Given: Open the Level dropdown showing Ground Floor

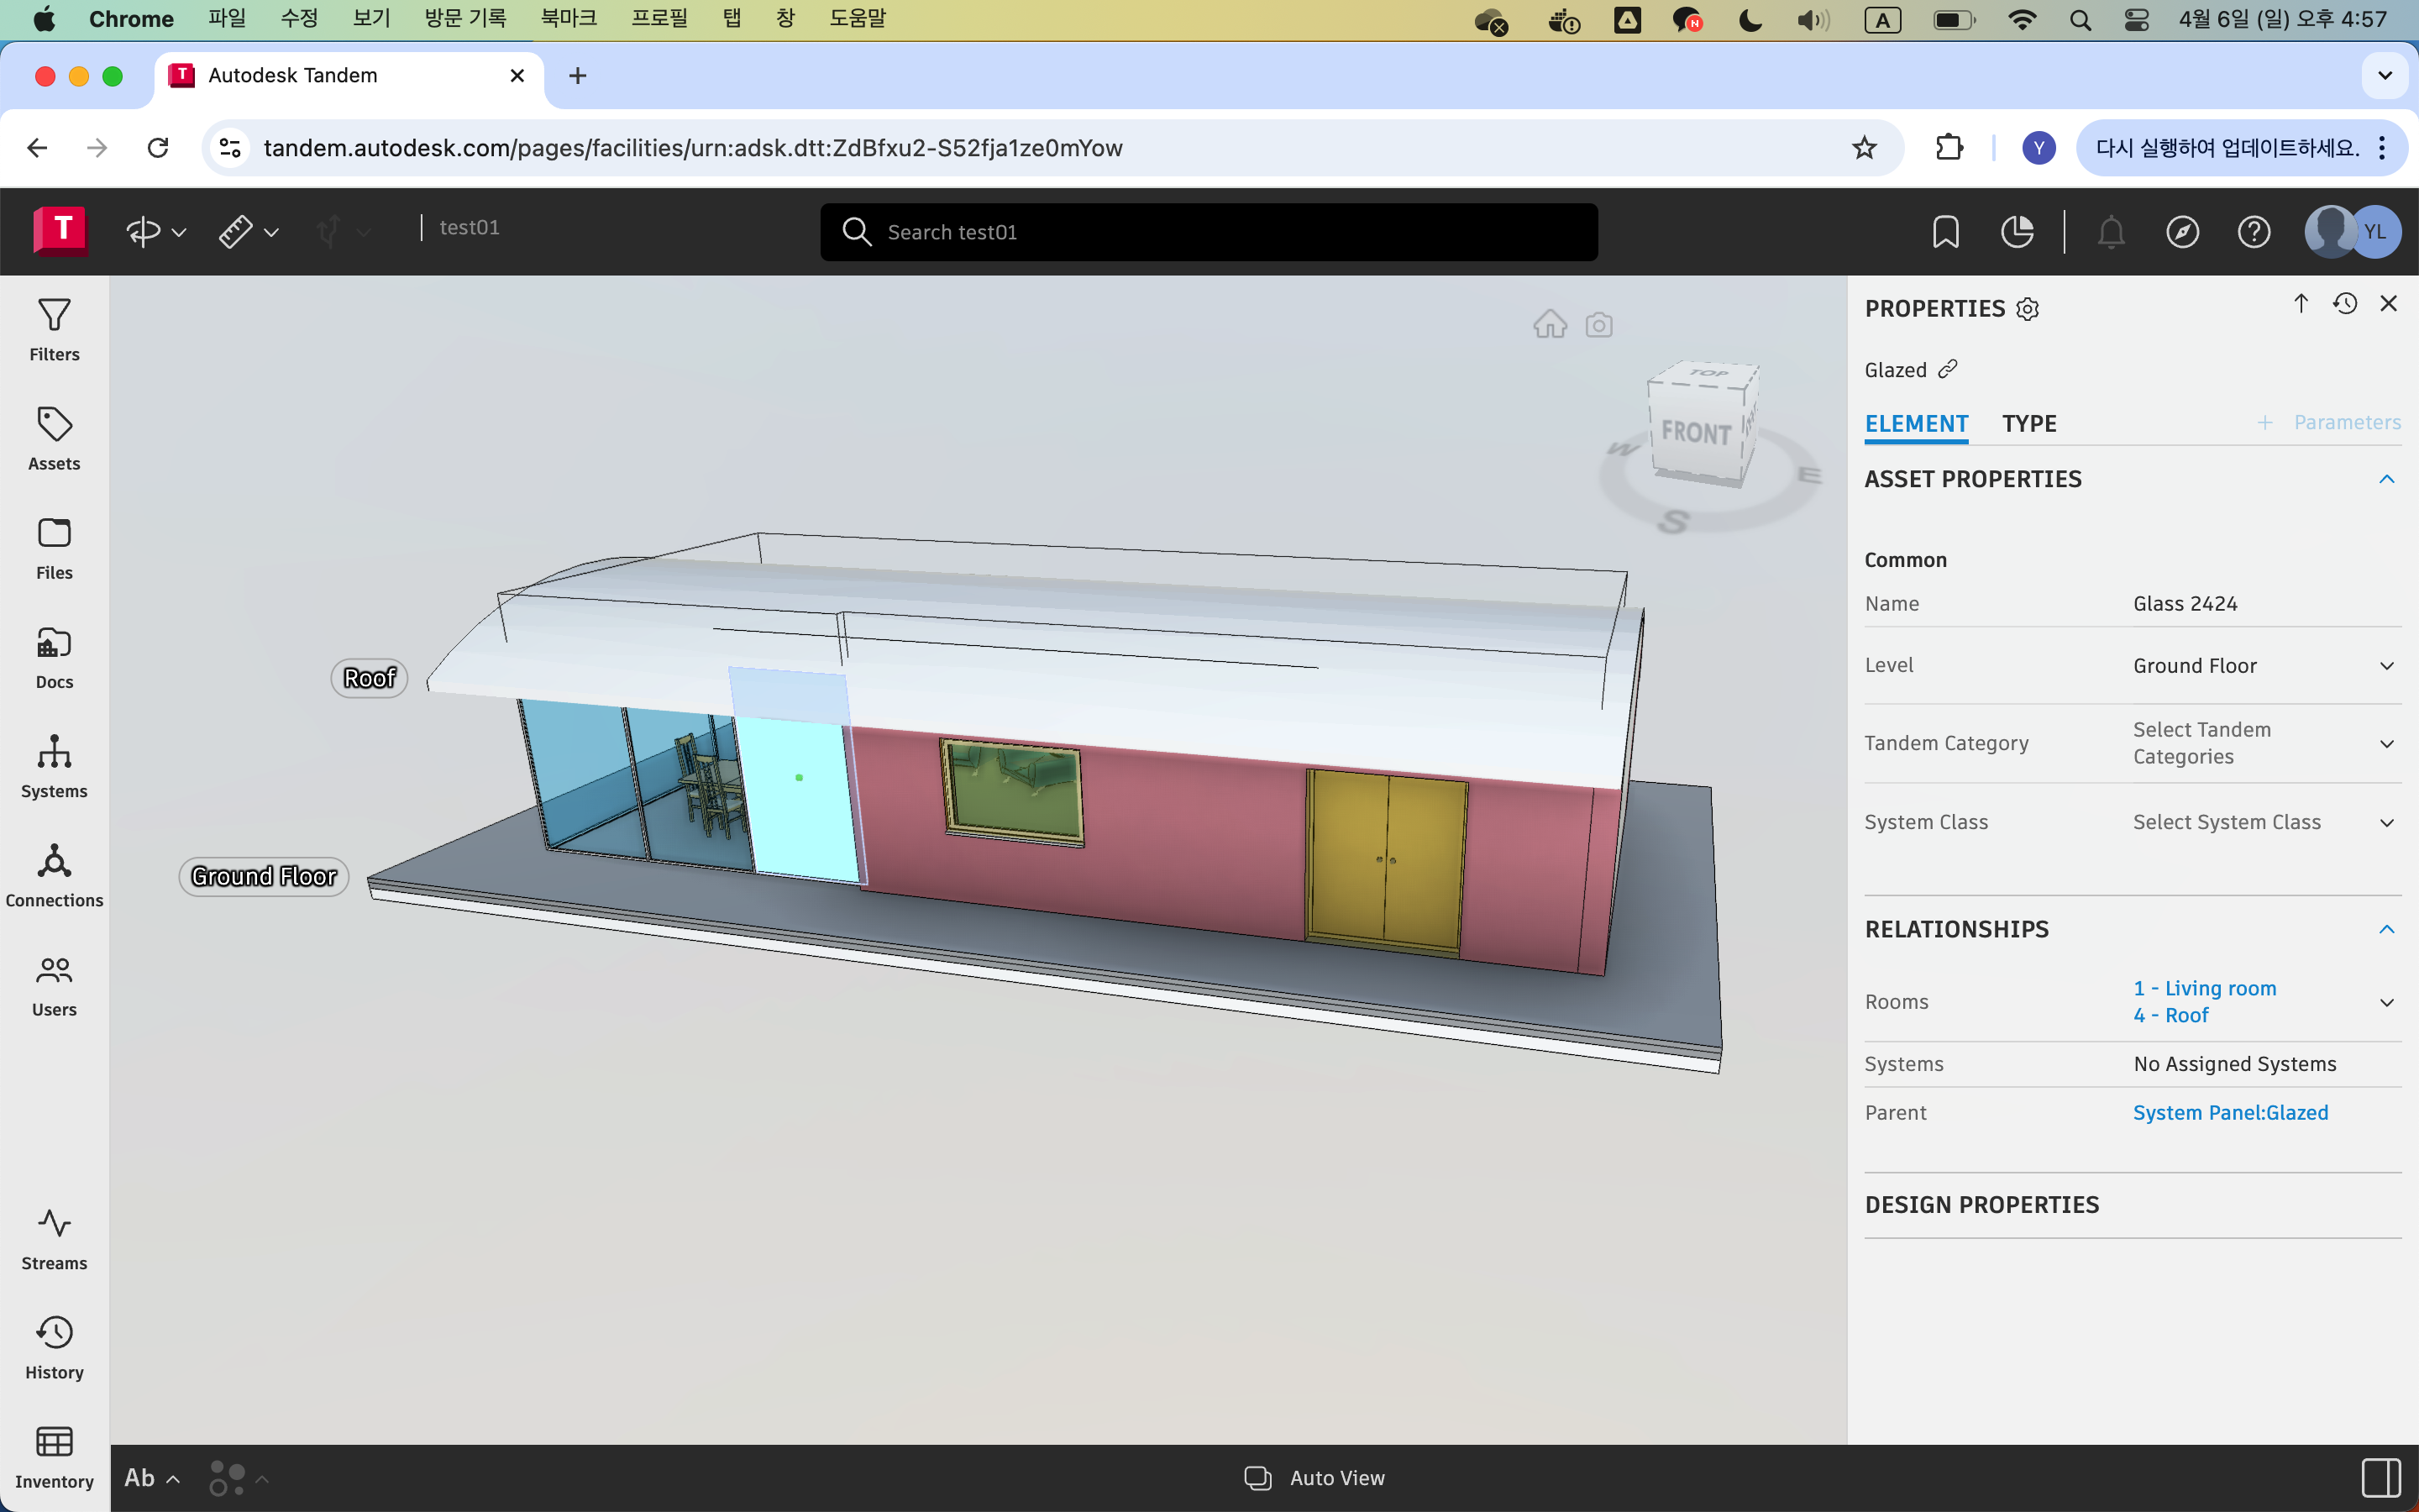Looking at the screenshot, I should (x=2263, y=666).
